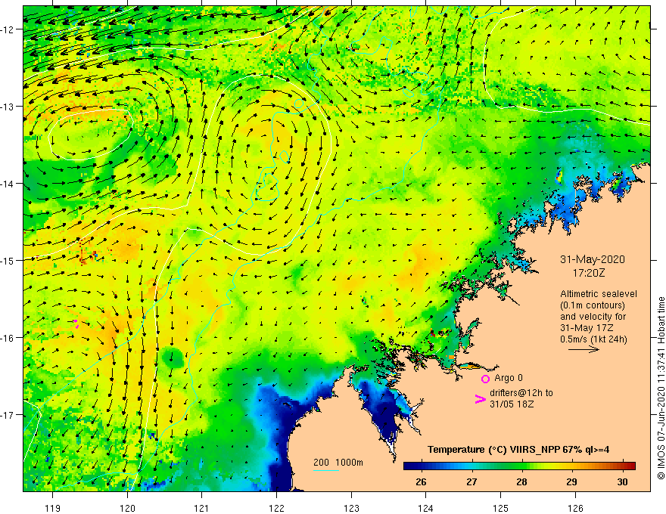This screenshot has width=666, height=514.
Task: Click longitude axis label 123
Action: click(x=351, y=508)
